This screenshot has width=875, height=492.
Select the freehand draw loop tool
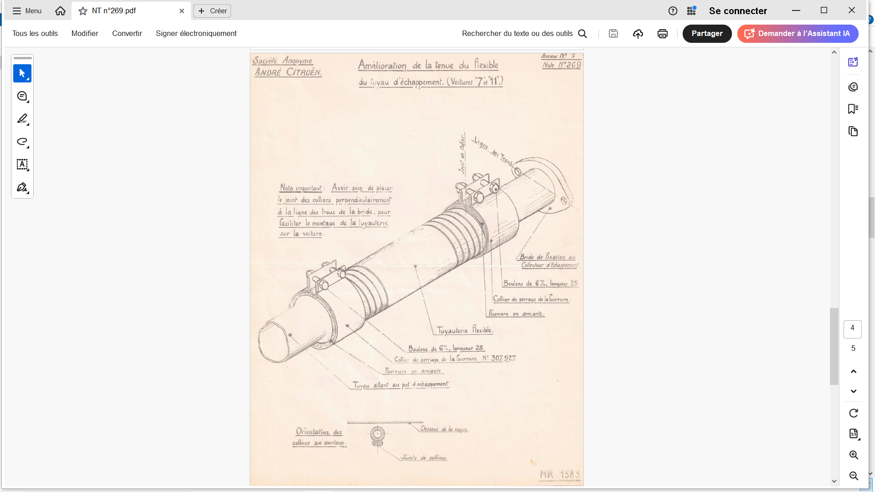(x=22, y=142)
